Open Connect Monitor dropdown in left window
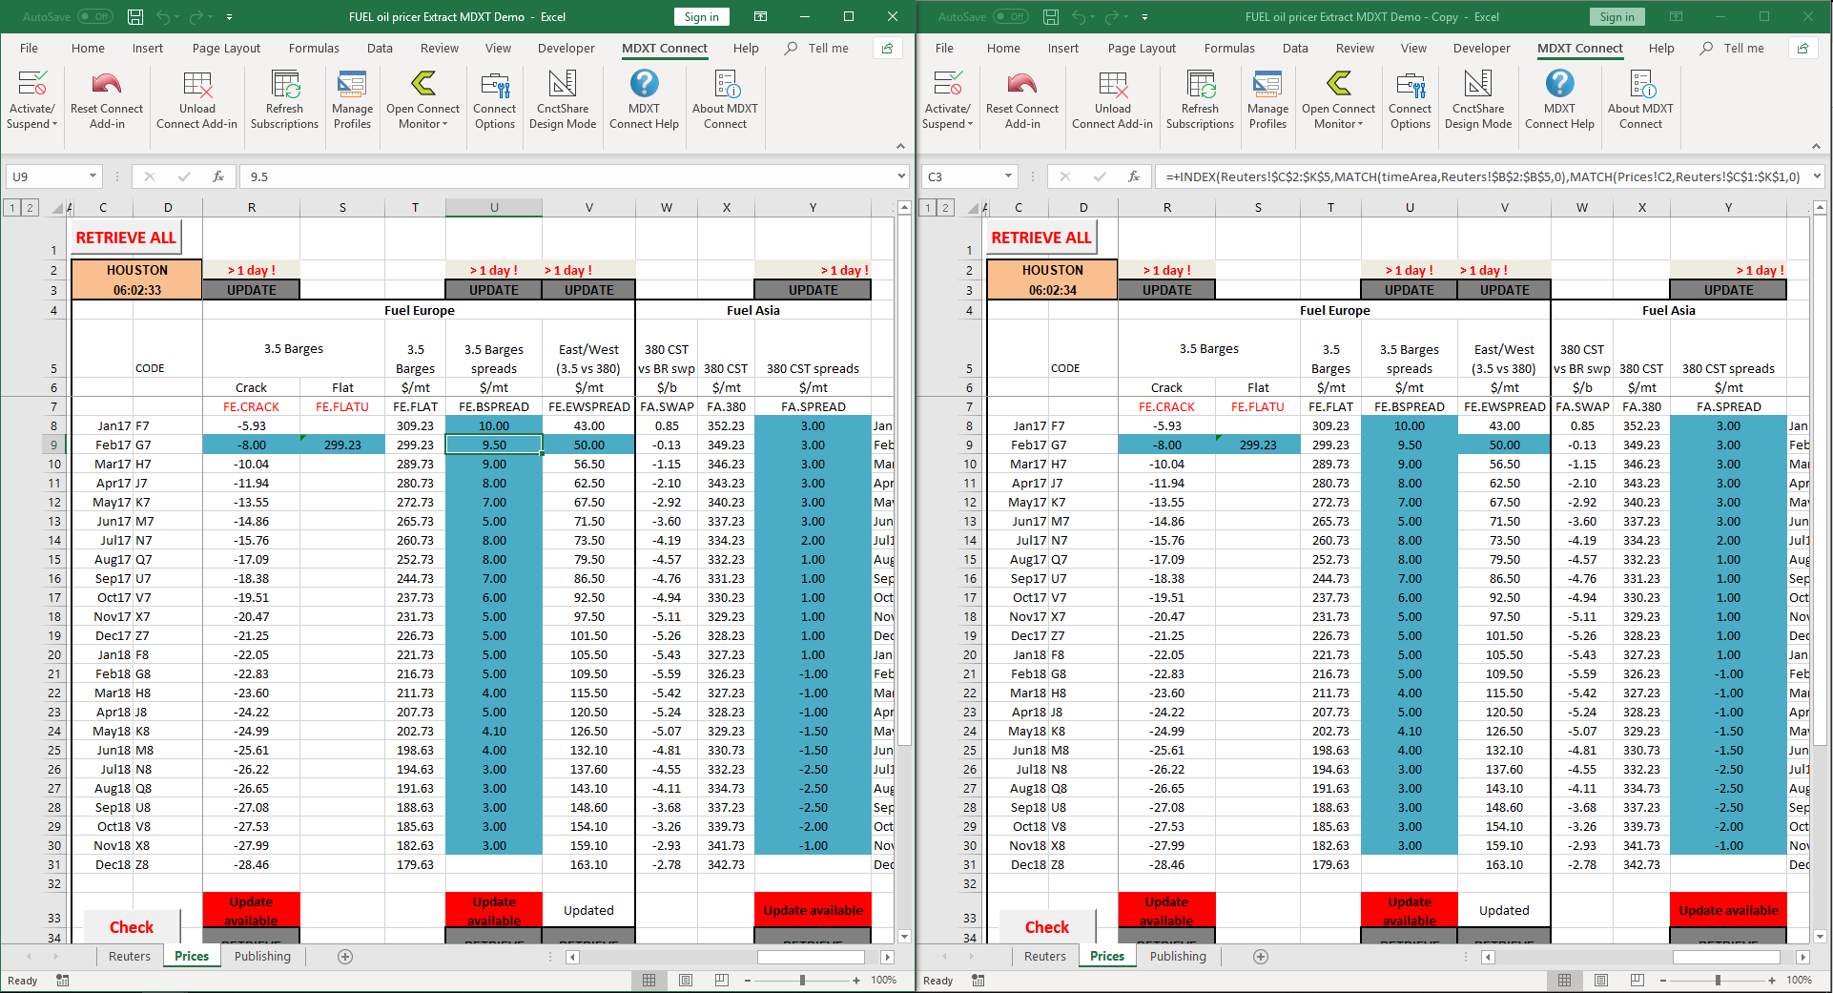 click(x=422, y=99)
